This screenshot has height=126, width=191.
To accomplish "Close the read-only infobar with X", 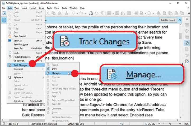I will 180,20.
